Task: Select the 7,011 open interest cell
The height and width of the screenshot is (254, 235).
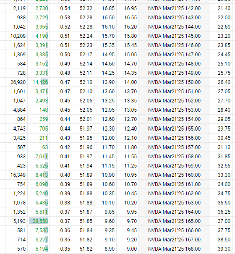Action: point(39,157)
